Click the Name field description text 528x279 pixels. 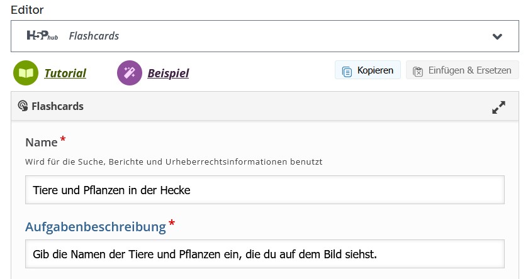pos(174,162)
